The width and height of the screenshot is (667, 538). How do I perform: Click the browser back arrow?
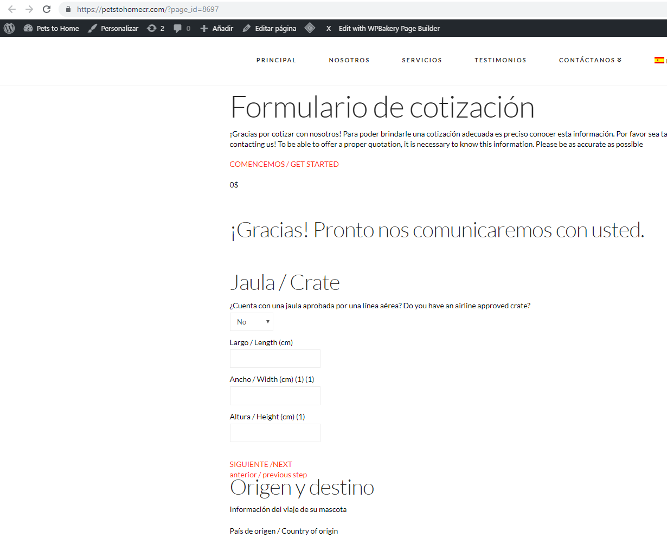(x=12, y=9)
